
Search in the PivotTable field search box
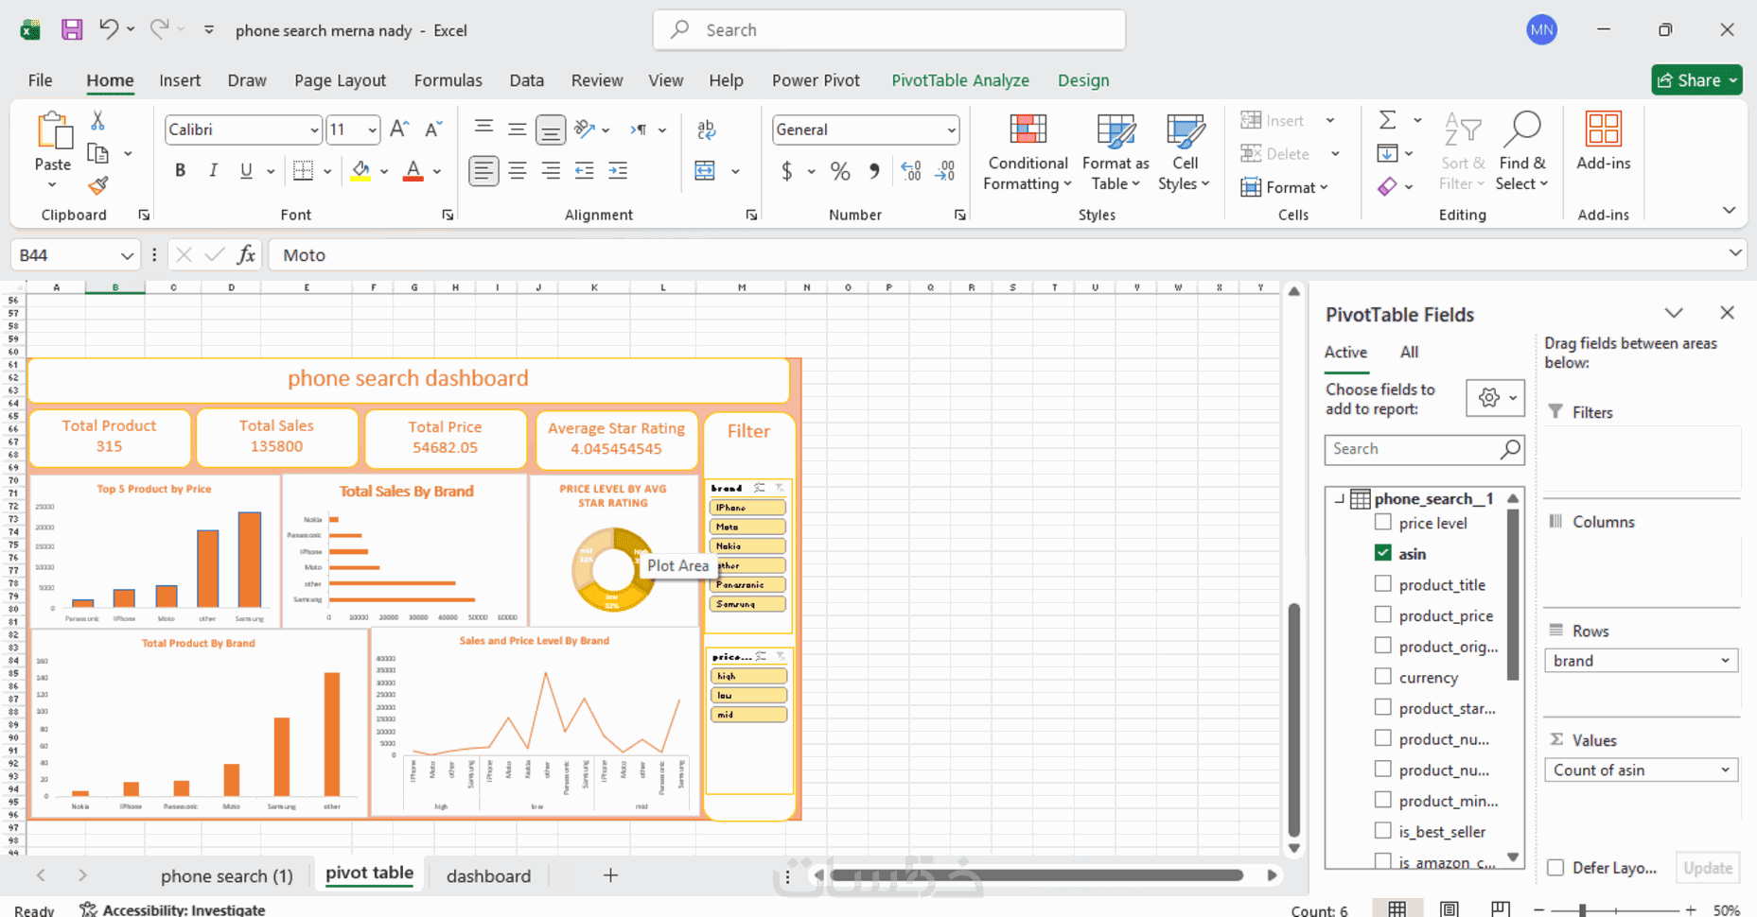[x=1423, y=449]
